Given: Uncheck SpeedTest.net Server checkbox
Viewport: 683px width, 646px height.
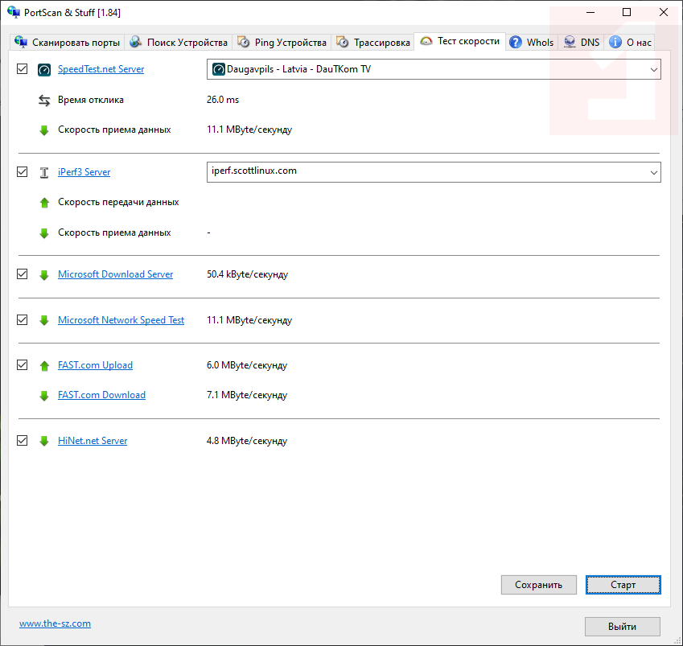Looking at the screenshot, I should click(x=22, y=69).
